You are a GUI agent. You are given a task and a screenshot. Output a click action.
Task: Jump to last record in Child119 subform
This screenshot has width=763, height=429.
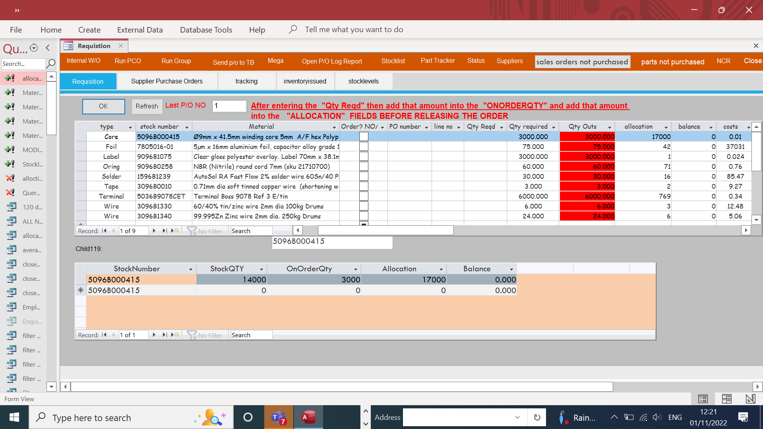(x=165, y=335)
